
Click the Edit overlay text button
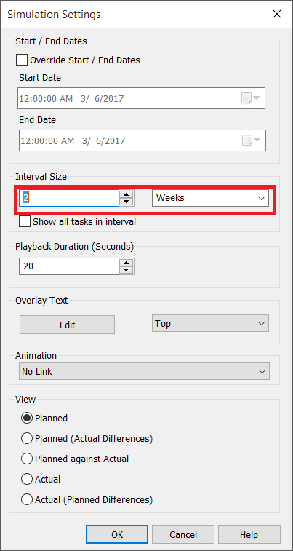[67, 325]
